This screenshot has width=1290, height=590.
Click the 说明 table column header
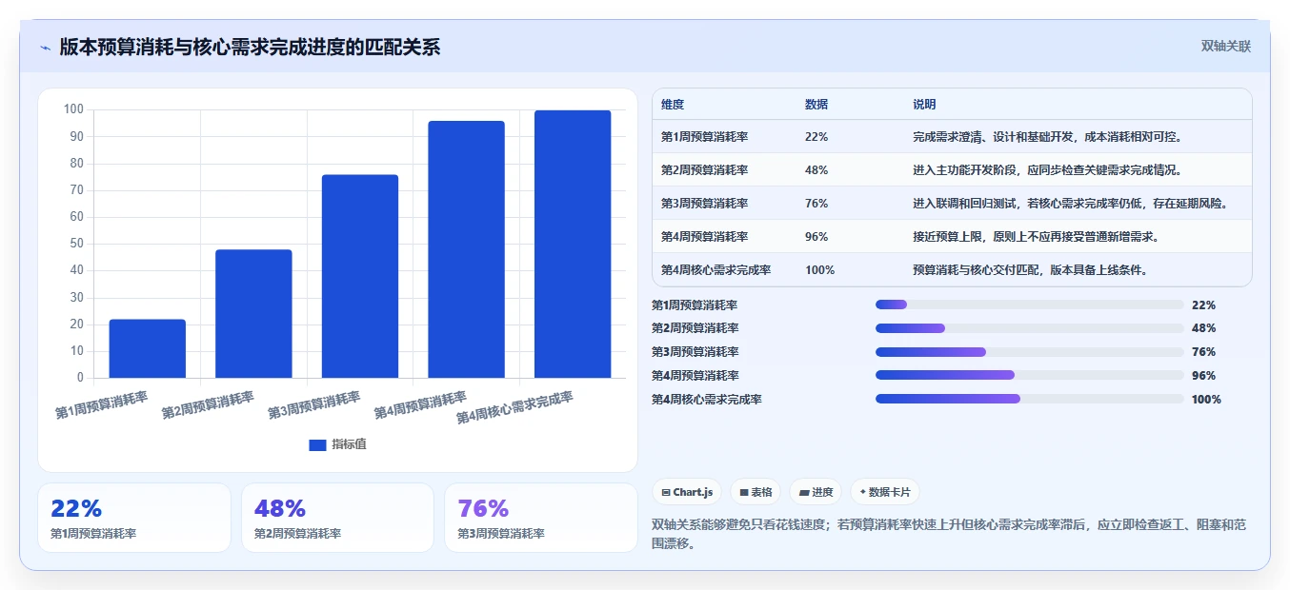coord(924,105)
